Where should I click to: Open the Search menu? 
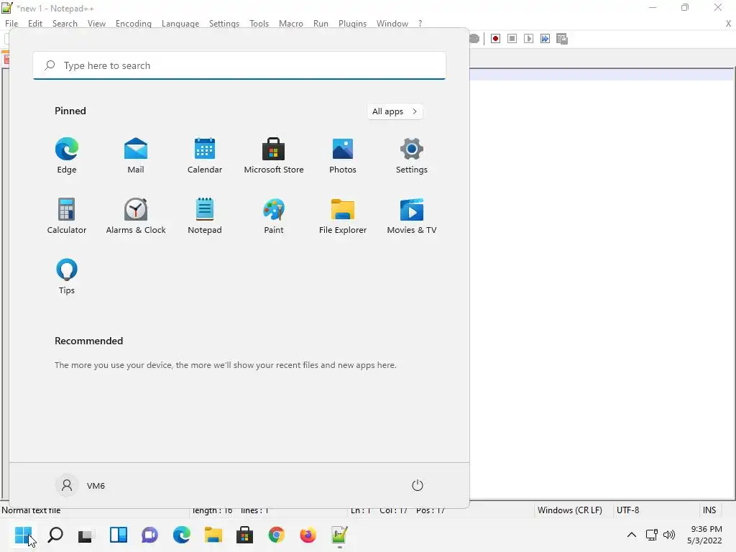tap(65, 24)
